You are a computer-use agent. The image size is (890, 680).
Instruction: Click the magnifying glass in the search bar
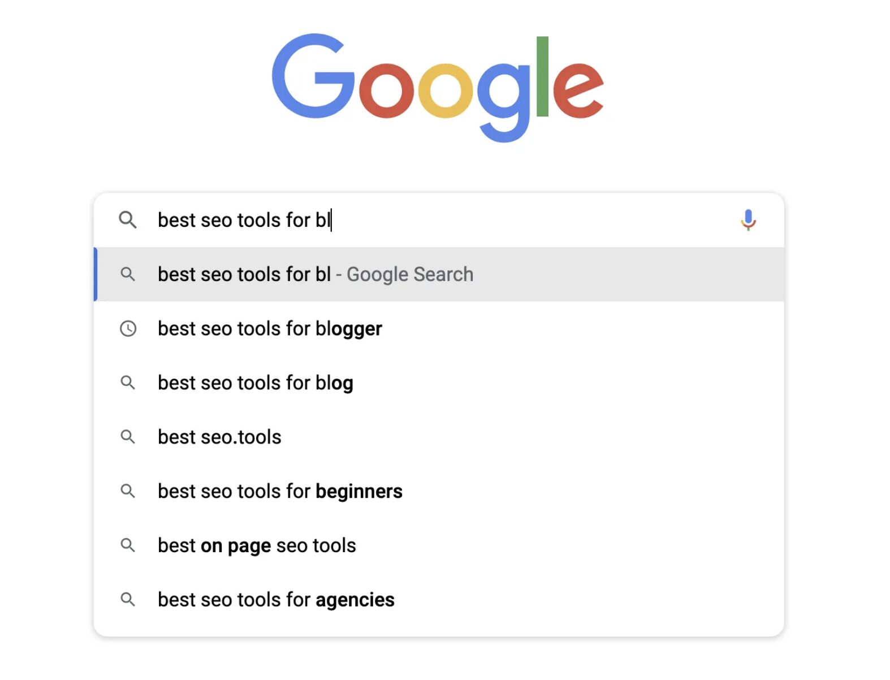point(128,220)
